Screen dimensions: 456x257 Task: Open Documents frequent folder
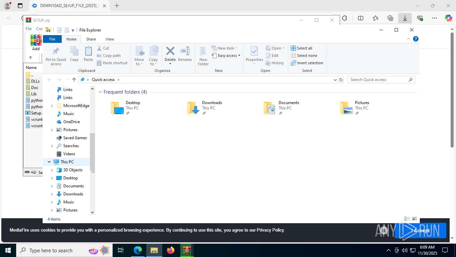(x=281, y=108)
